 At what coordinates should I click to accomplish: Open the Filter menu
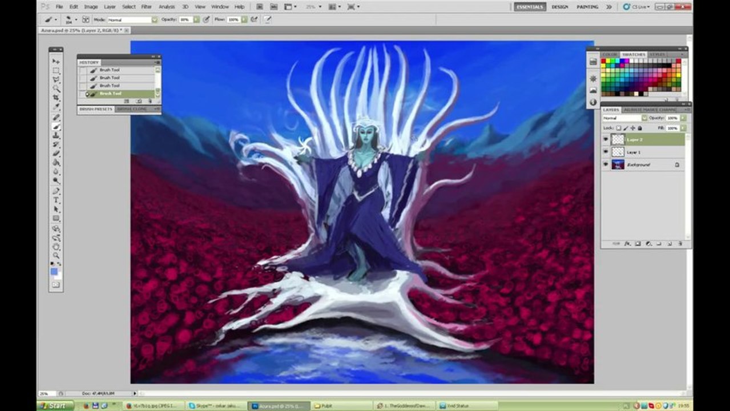point(147,7)
